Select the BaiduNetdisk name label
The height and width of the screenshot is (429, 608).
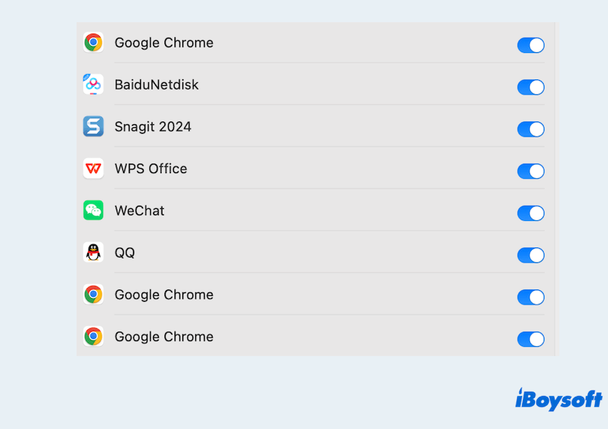[x=157, y=85]
